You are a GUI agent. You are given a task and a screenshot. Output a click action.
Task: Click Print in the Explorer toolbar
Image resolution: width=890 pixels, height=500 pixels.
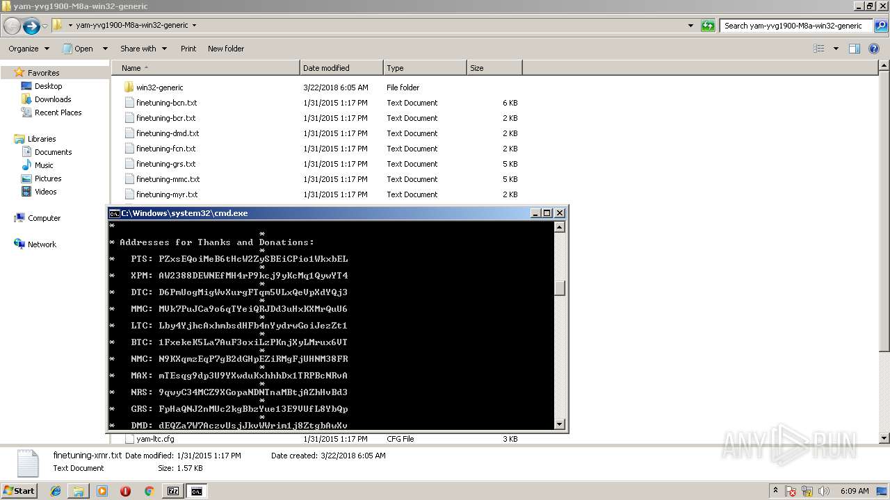tap(188, 49)
